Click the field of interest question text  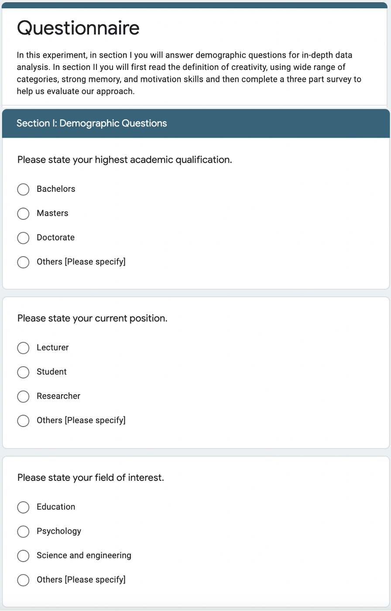coord(91,478)
